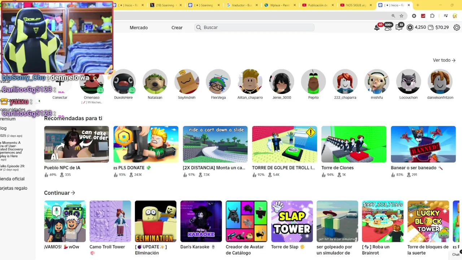The image size is (462, 260).
Task: Focus the Buscar search field
Action: (x=254, y=27)
